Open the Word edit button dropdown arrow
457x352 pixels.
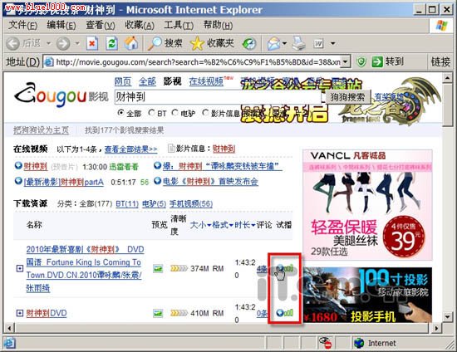(332, 44)
